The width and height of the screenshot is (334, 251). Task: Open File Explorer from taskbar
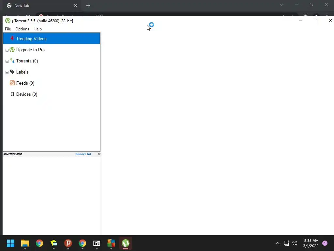click(25, 243)
